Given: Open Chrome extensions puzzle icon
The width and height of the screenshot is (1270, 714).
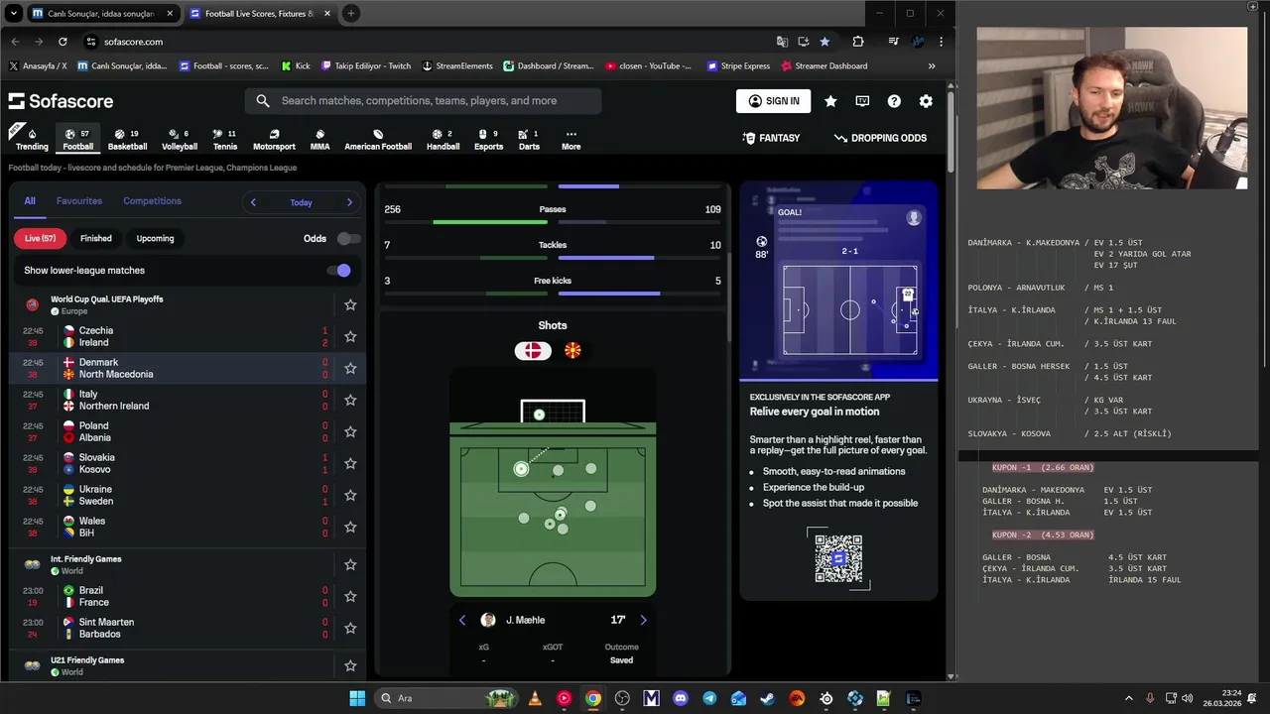Looking at the screenshot, I should (x=858, y=42).
